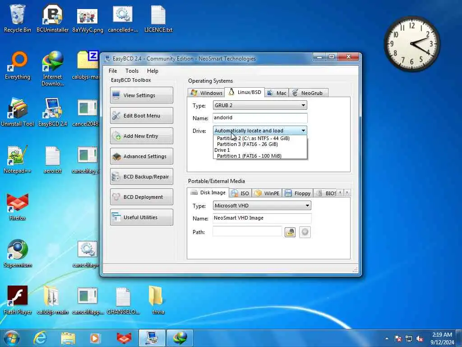Select the Everything search shortcut

click(18, 66)
